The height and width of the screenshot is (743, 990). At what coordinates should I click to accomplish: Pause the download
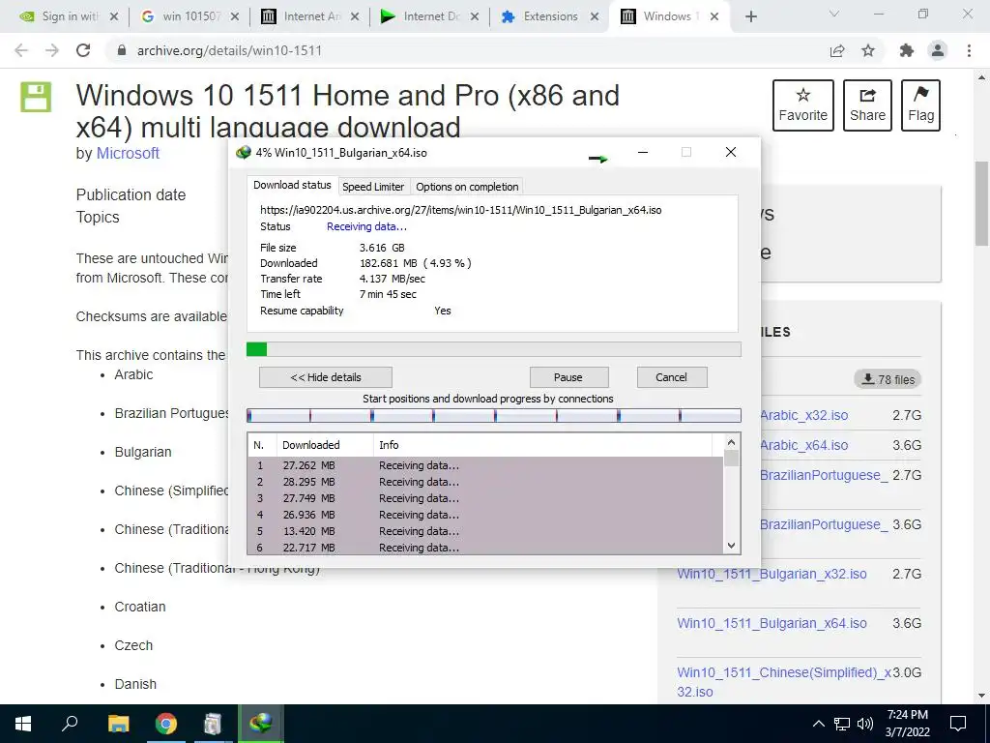point(568,377)
